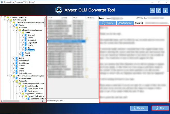
Task: Sort messages by Subject column
Action: tap(66, 18)
